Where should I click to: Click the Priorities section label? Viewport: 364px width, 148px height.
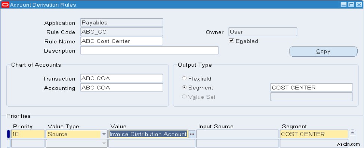18,116
